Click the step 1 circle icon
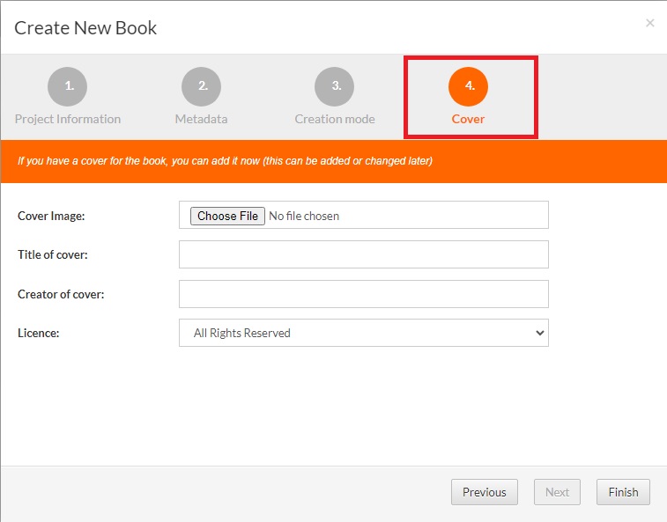 coord(68,86)
